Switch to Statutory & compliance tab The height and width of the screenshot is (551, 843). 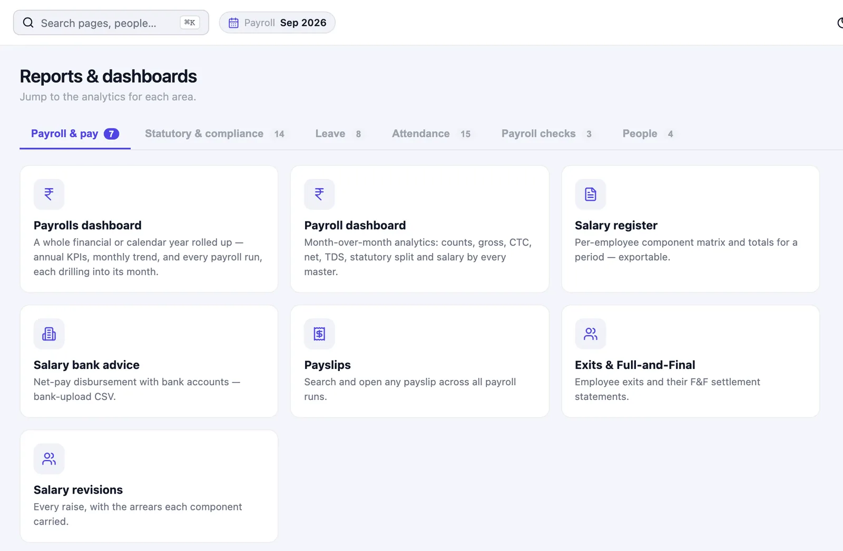pyautogui.click(x=215, y=134)
